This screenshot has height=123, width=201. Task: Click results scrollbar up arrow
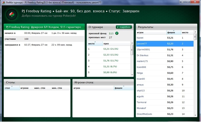point(195,32)
